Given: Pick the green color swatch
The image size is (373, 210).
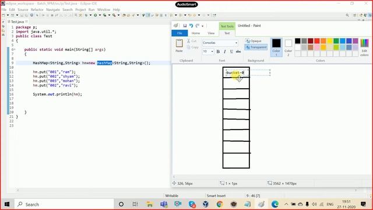Looking at the screenshot, I should click(x=336, y=41).
